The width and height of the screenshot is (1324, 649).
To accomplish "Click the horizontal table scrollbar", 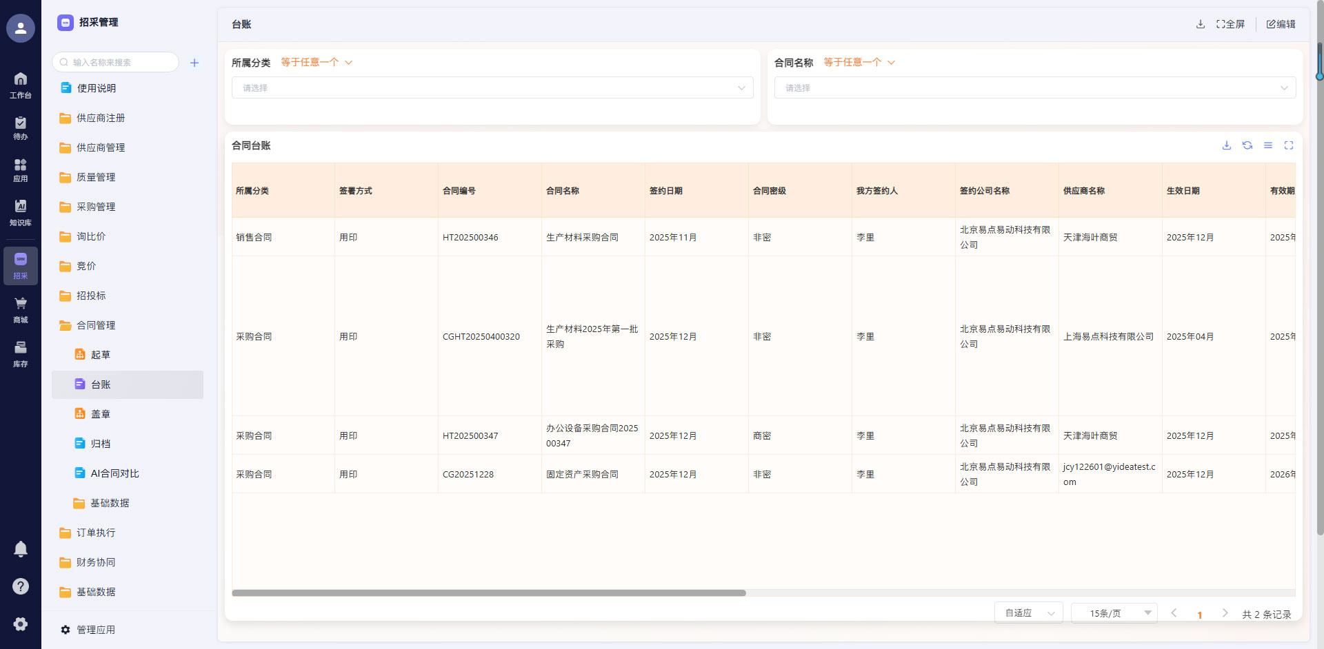I will click(489, 593).
